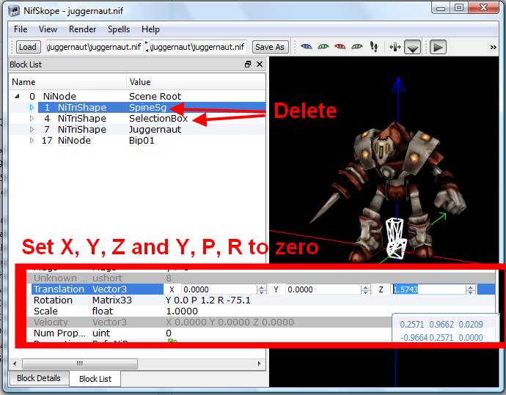Select the SelectionBox block row
The height and width of the screenshot is (395, 506).
(x=137, y=118)
